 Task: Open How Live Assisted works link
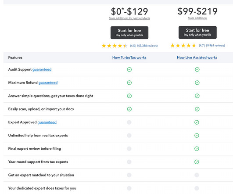(197, 57)
